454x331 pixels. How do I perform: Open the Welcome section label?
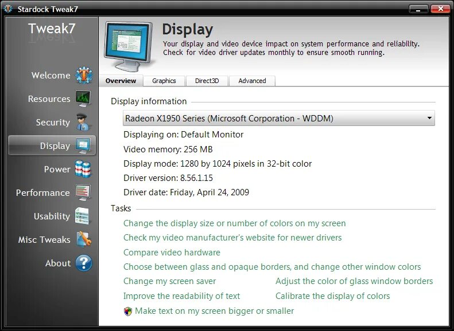(51, 76)
